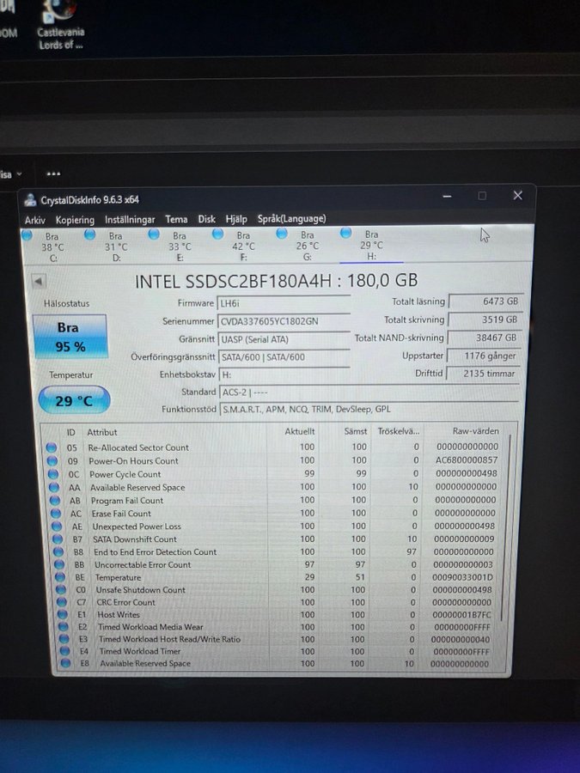This screenshot has height=773, width=580.
Task: Open the Disk menu
Action: pos(207,220)
